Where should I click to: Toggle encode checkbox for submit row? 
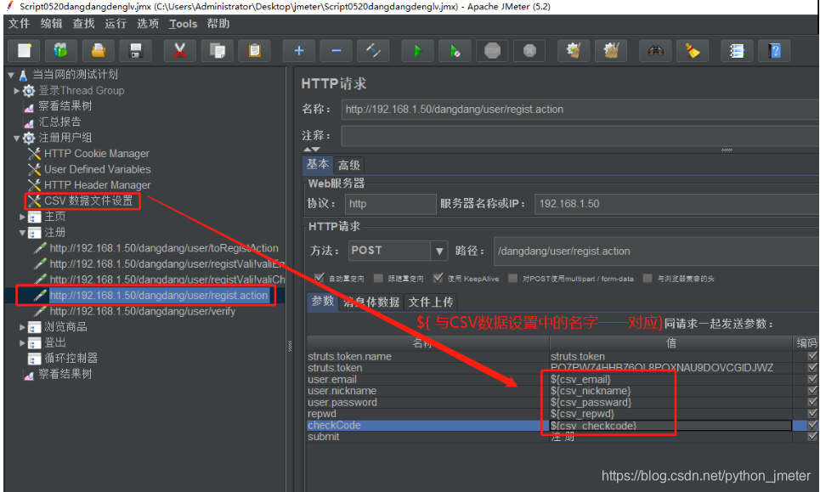(812, 437)
